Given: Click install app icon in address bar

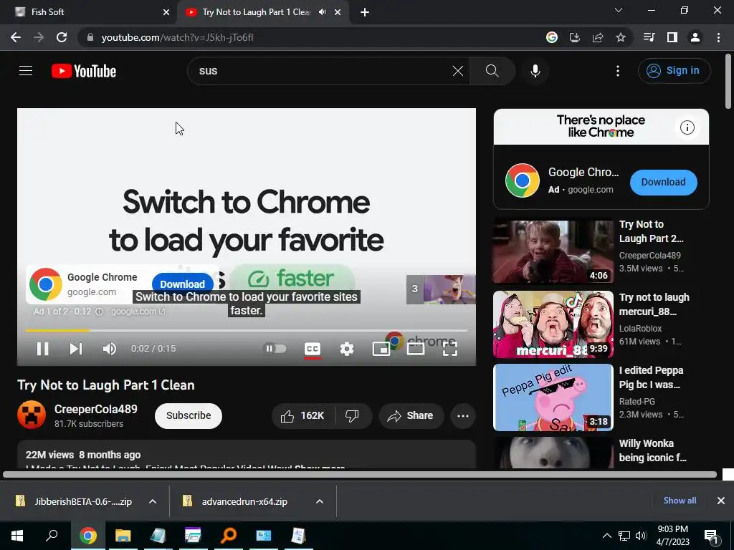Looking at the screenshot, I should [575, 37].
